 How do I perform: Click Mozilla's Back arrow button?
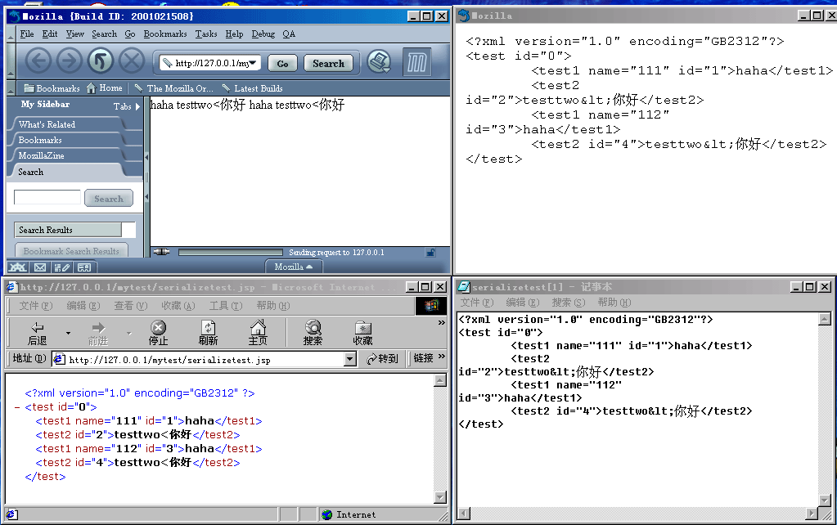[38, 61]
